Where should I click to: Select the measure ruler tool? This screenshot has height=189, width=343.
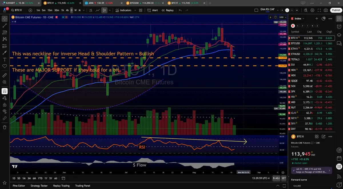point(5,75)
